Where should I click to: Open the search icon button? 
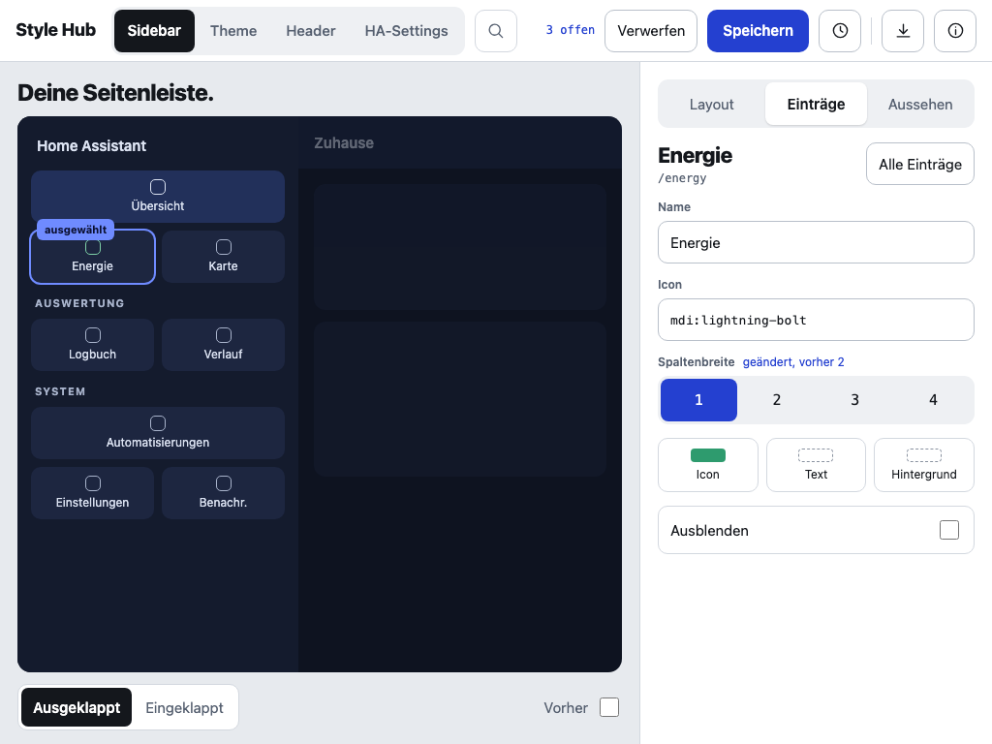click(495, 30)
